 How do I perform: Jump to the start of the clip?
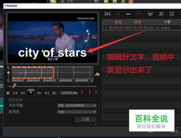15,93
